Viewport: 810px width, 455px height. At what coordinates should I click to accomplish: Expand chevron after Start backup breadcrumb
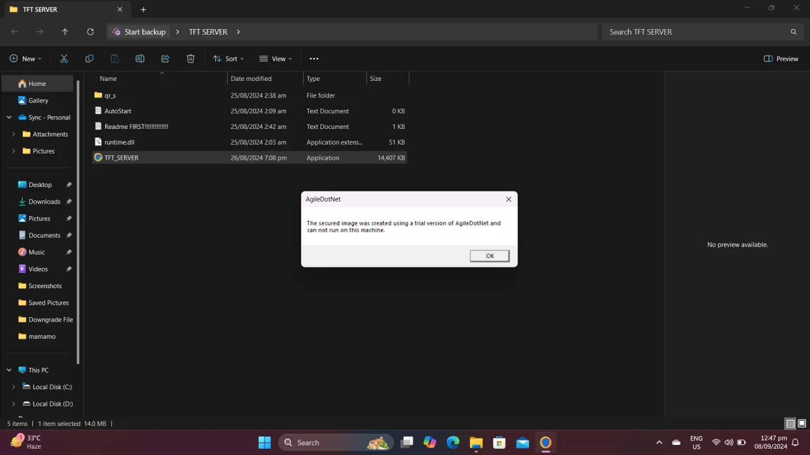click(177, 32)
